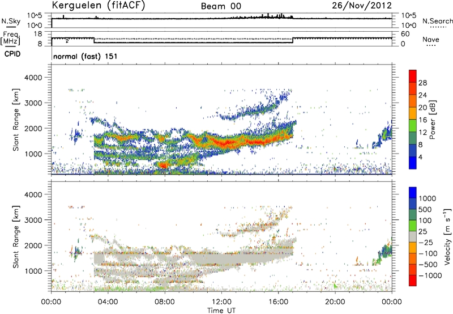Click the "Time UT" axis title

coord(221,311)
